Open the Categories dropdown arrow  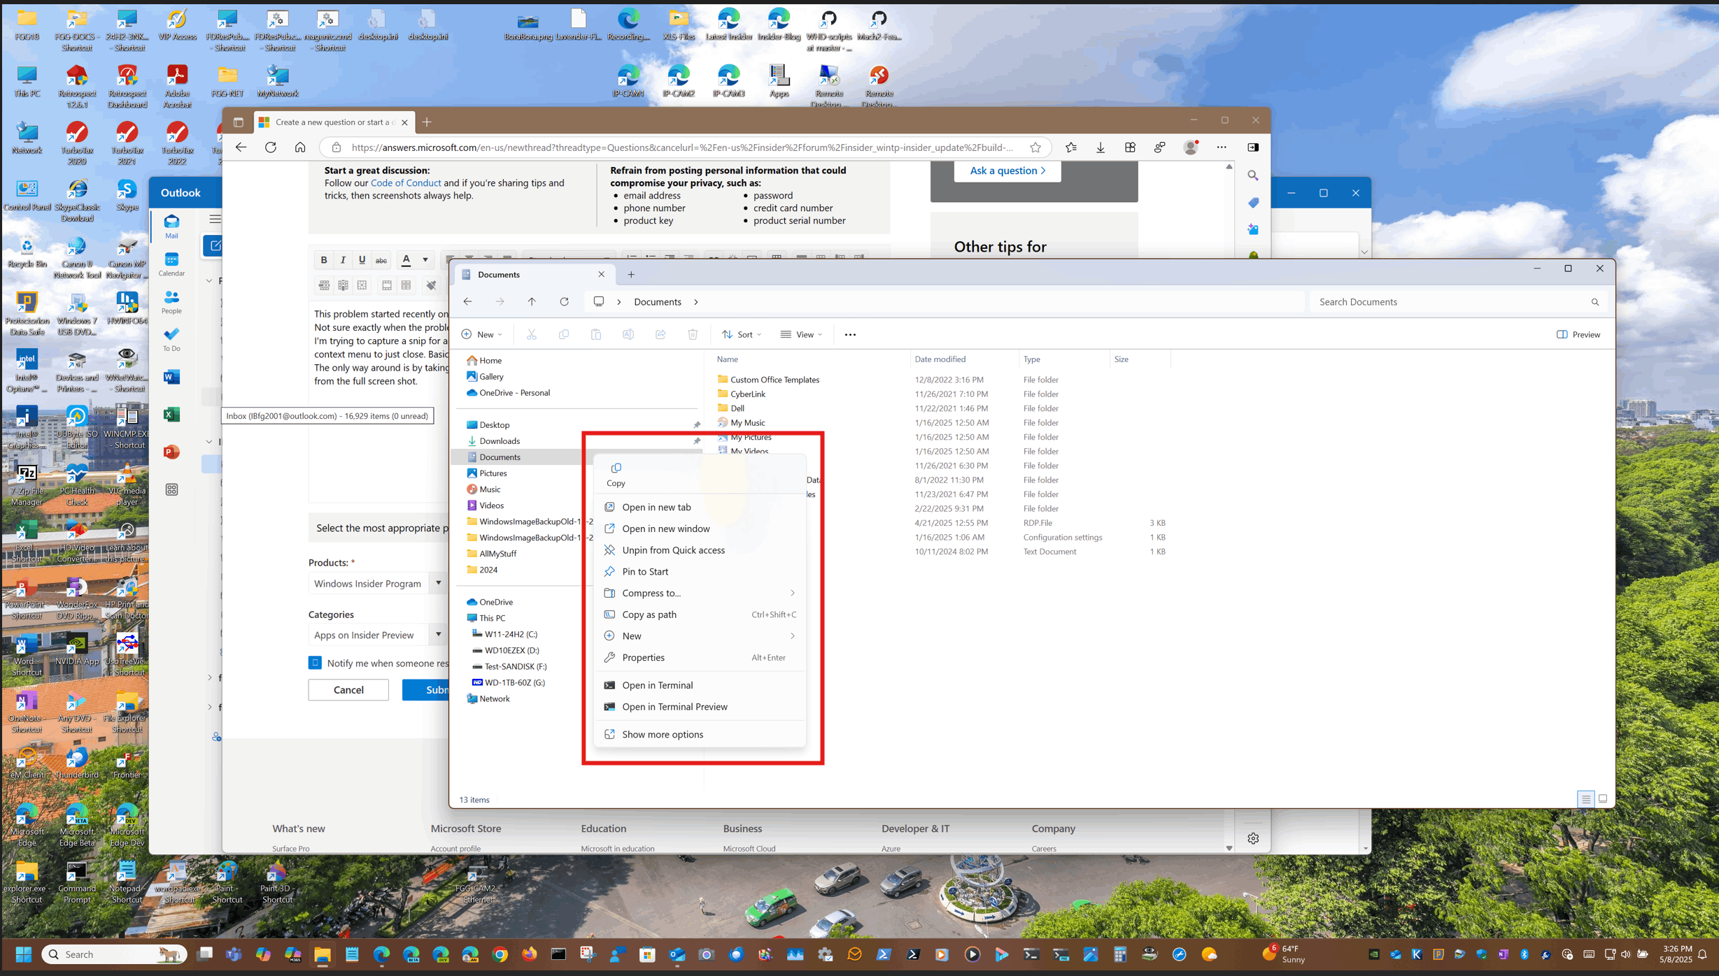coord(439,635)
